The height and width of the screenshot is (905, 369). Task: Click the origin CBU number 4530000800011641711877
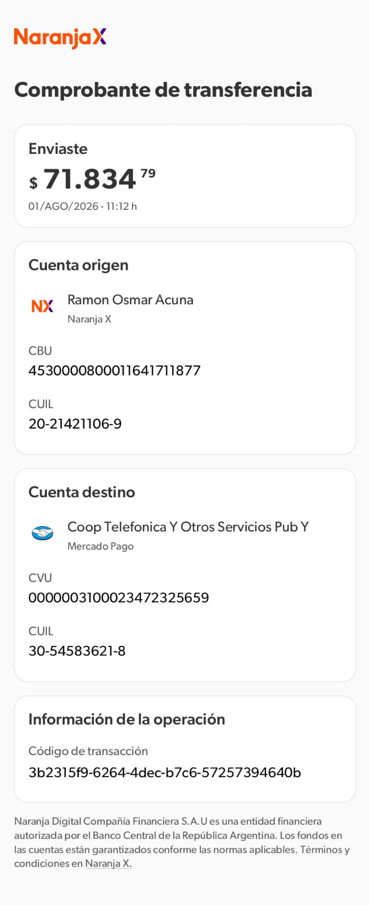click(x=114, y=370)
